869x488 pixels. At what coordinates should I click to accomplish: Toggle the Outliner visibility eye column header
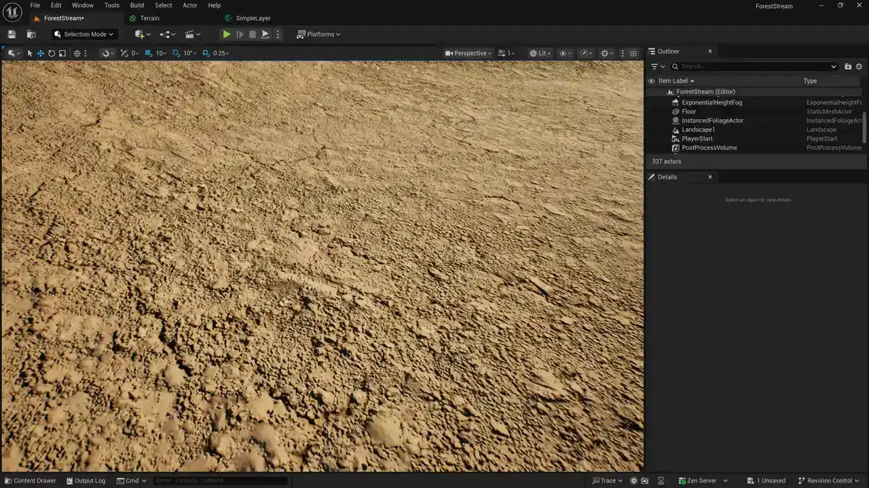coord(652,81)
